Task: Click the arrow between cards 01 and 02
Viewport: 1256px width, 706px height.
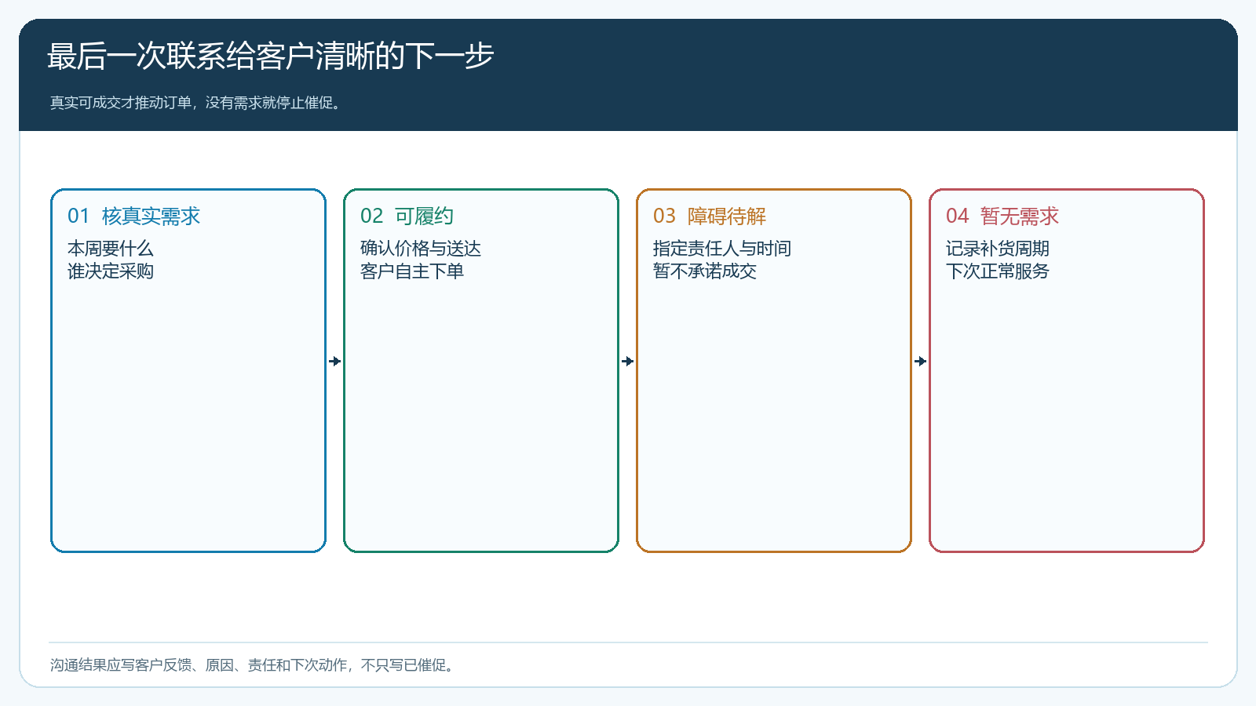Action: (x=335, y=361)
